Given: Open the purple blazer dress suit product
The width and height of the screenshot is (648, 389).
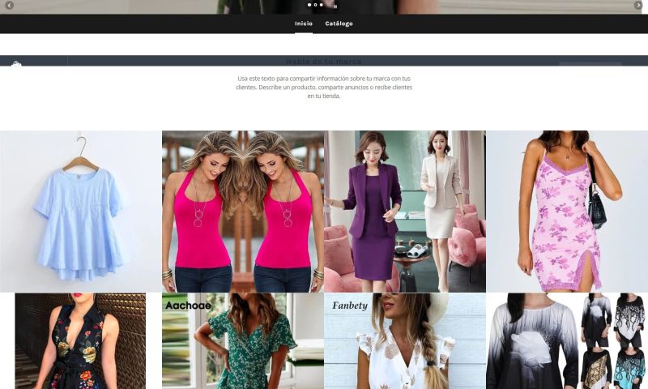Looking at the screenshot, I should (x=404, y=212).
